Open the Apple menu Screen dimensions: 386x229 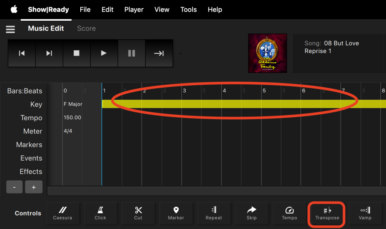[x=14, y=9]
